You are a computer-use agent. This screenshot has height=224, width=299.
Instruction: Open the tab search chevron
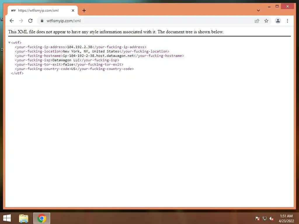tap(258, 10)
